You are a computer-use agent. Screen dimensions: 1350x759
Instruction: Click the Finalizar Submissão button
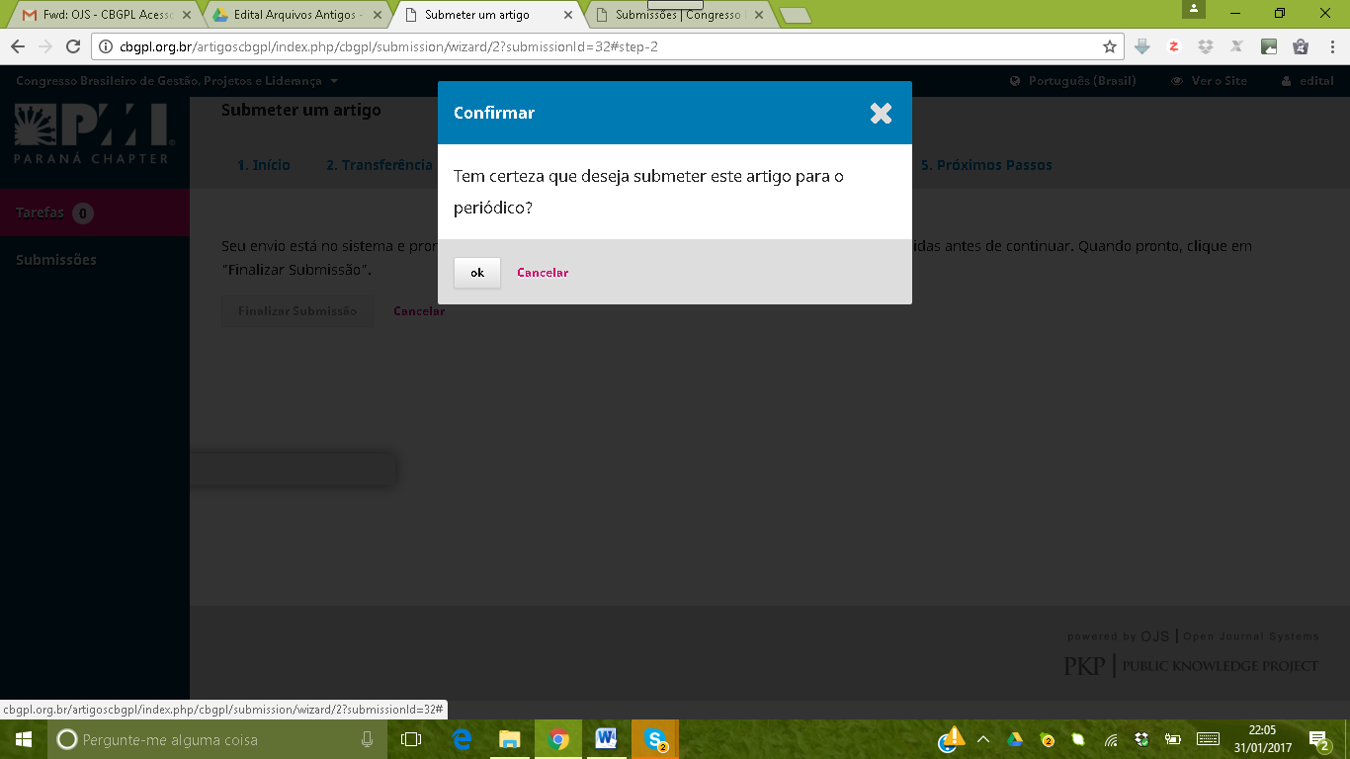pyautogui.click(x=297, y=310)
